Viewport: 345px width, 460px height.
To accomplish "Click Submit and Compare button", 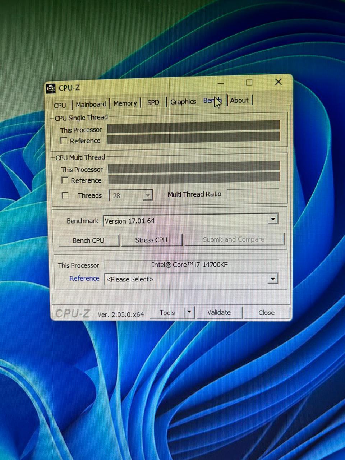I will (x=234, y=239).
